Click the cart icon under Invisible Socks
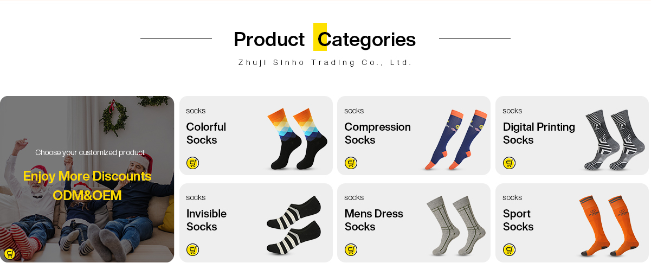Viewport: 651px width, 263px height. [x=192, y=249]
